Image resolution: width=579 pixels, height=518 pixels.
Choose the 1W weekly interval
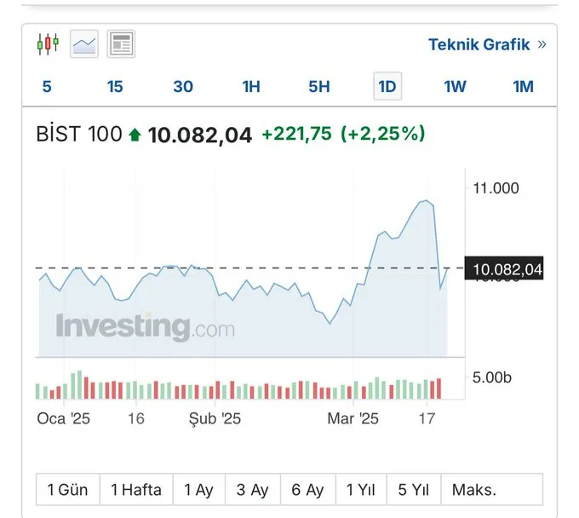pos(456,86)
